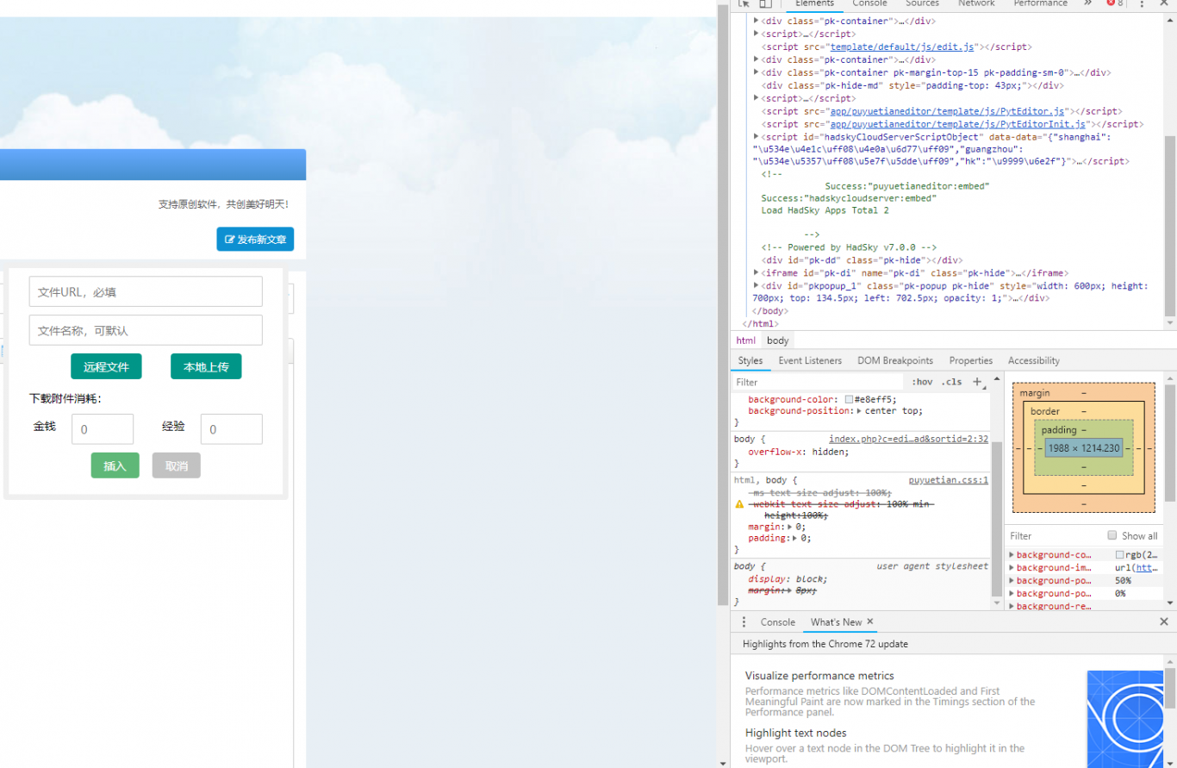Viewport: 1177px width, 768px height.
Task: Focus the 文件名称，可默认 input field
Action: (146, 330)
